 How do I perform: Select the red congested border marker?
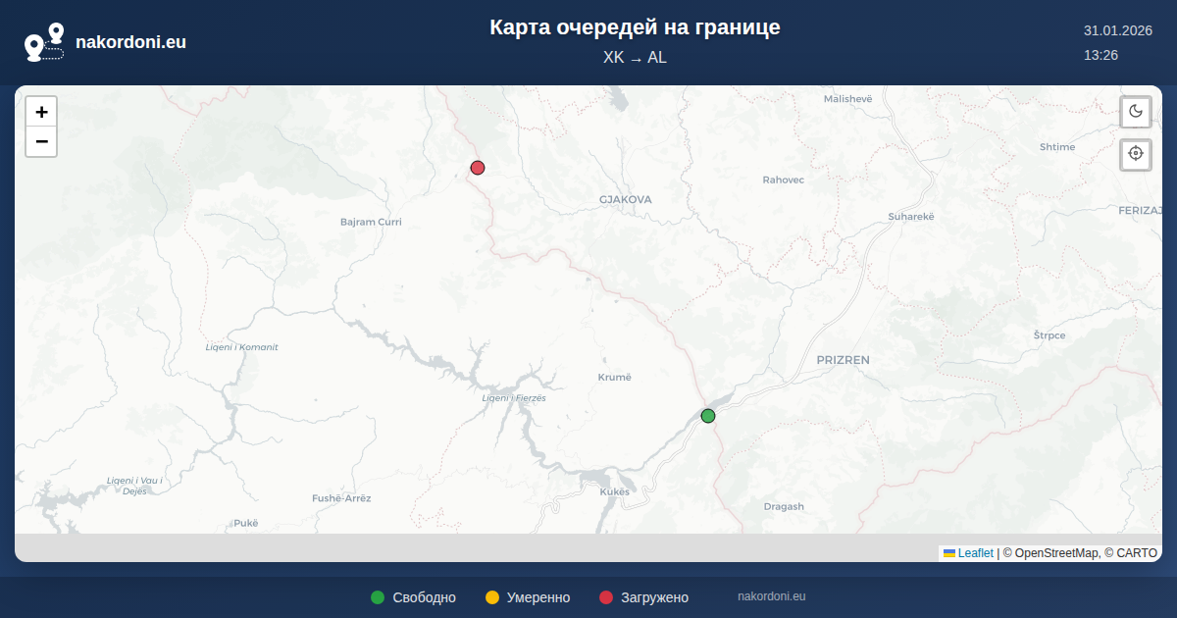coord(478,168)
